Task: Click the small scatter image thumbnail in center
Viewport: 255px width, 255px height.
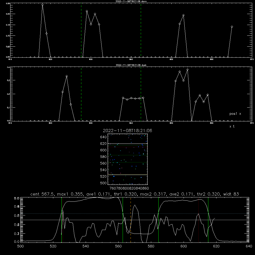Action: coord(127,159)
